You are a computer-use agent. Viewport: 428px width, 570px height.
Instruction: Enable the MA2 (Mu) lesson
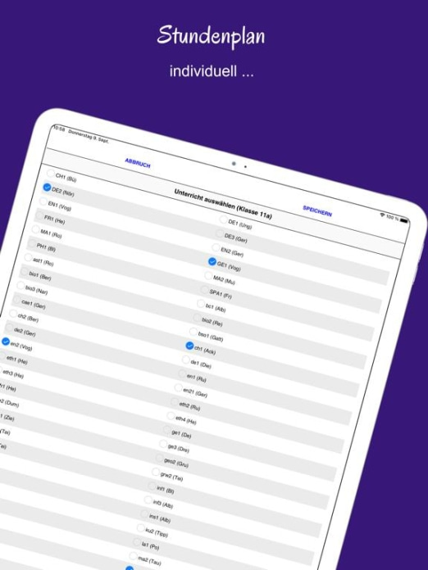click(x=208, y=275)
